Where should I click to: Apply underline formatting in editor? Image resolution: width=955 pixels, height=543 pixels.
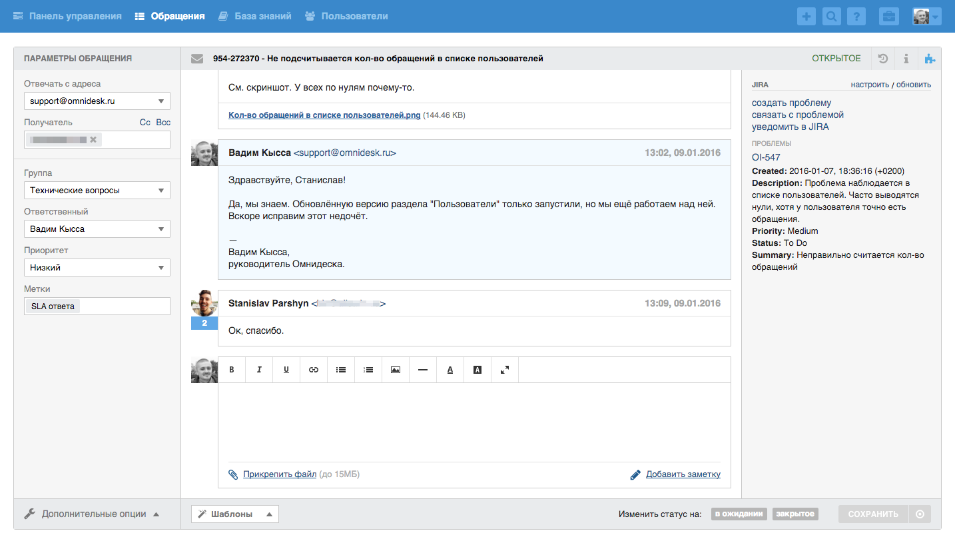[x=286, y=370]
